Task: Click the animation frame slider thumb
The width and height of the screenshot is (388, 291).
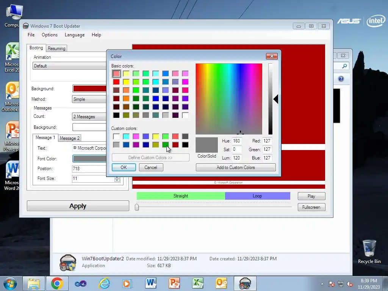Action: click(x=137, y=207)
